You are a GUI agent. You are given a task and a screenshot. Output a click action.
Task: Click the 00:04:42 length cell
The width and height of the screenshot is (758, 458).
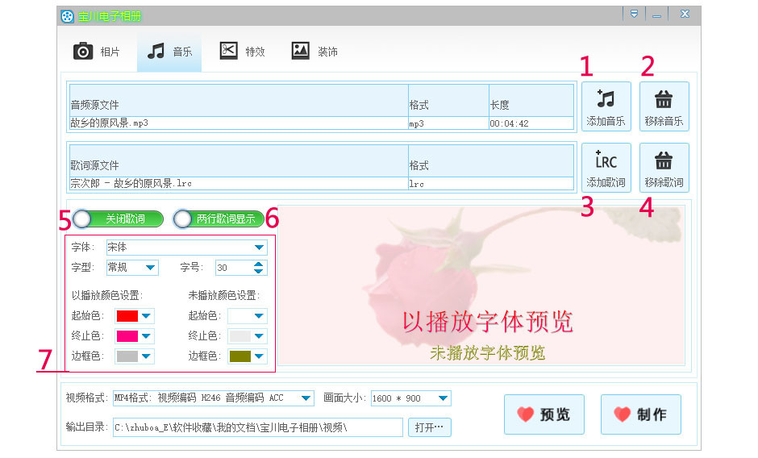tap(531, 123)
